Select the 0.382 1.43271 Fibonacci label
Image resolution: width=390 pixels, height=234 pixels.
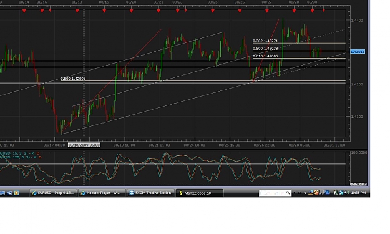[265, 41]
